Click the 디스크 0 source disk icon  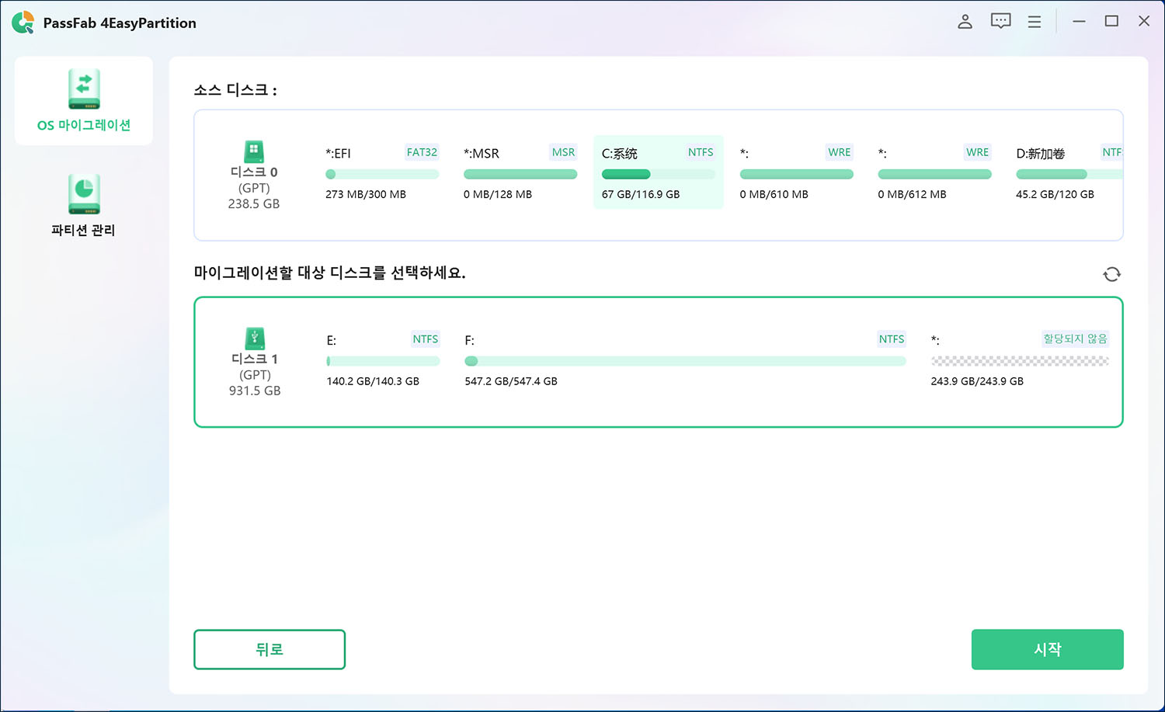(254, 151)
